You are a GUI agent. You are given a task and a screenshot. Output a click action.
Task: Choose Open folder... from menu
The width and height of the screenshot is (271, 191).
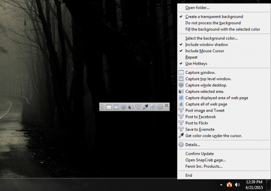point(223,8)
